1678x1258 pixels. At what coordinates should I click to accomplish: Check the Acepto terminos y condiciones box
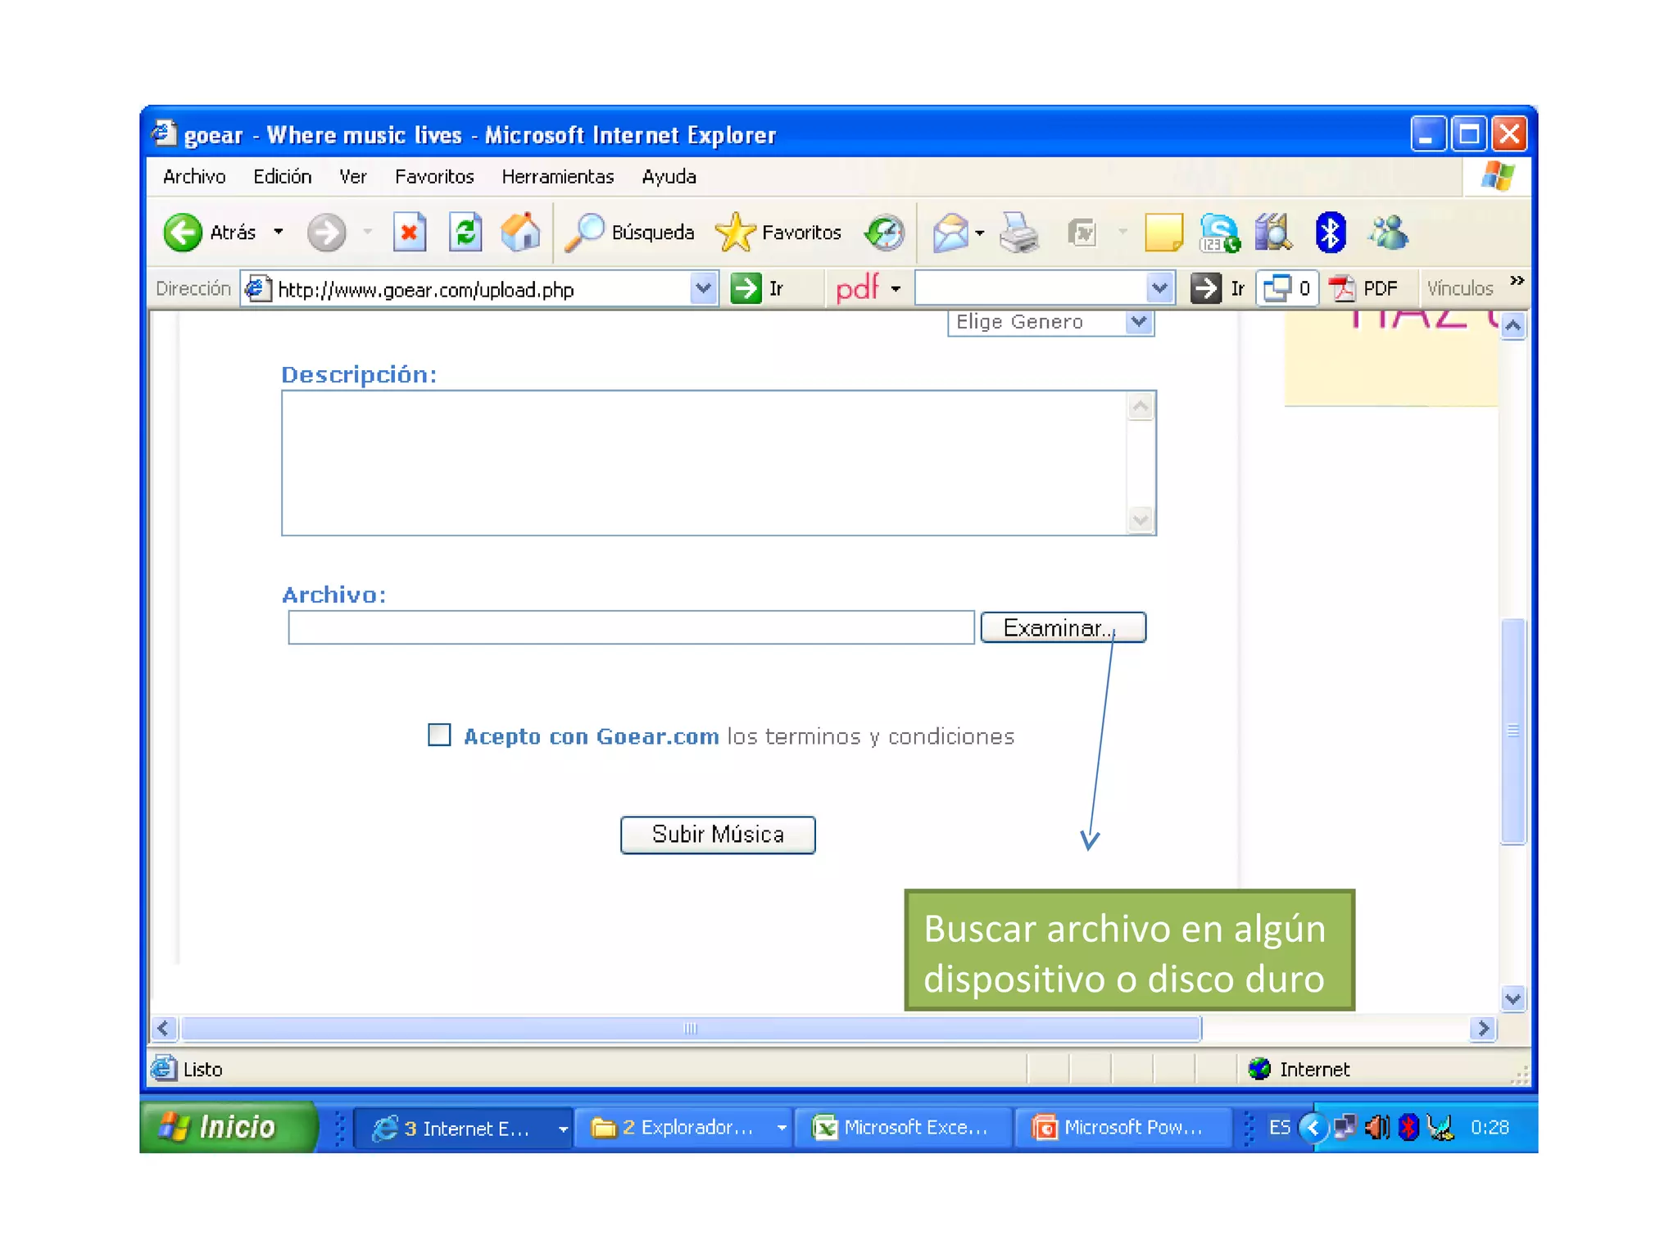[439, 735]
